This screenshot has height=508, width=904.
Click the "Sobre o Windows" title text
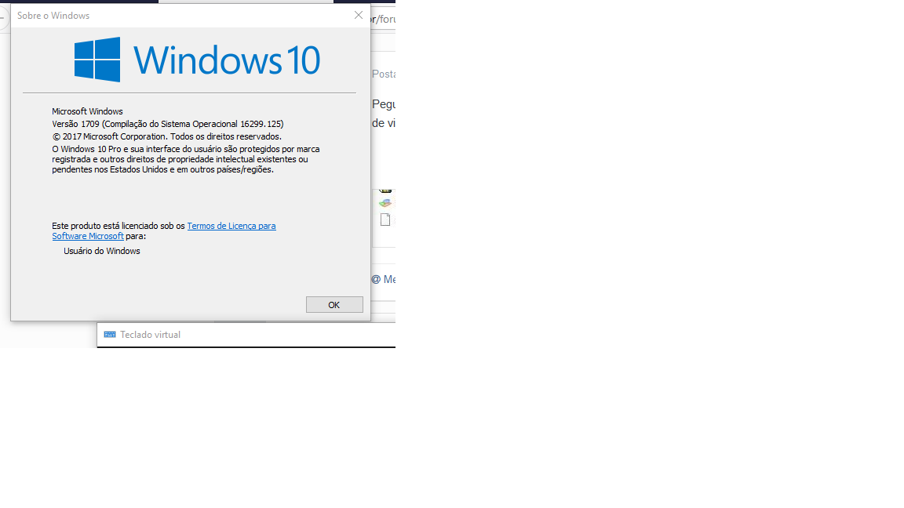pyautogui.click(x=53, y=16)
